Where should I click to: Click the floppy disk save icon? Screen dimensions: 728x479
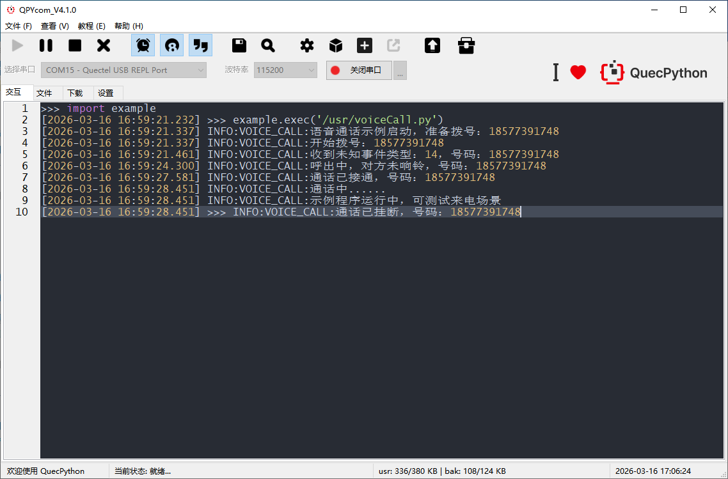239,45
